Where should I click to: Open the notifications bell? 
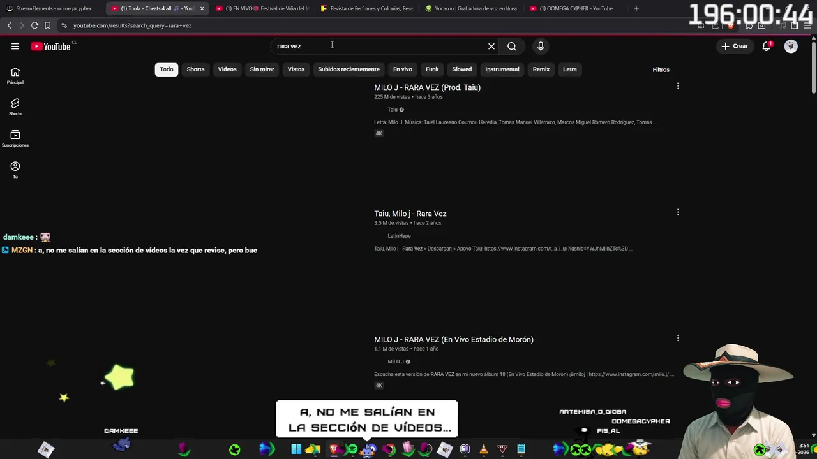point(767,46)
